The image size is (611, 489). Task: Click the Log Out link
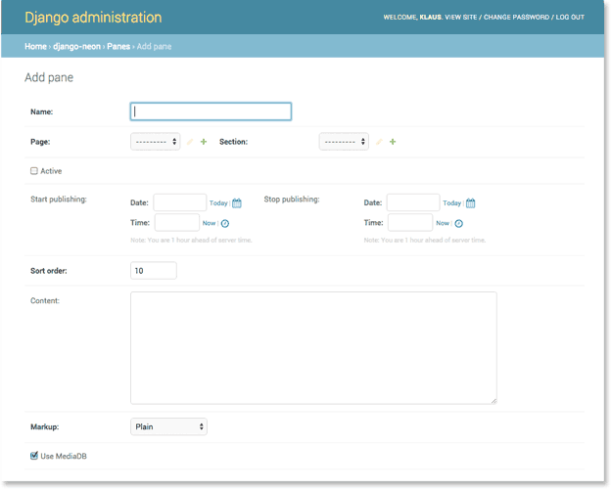(570, 18)
